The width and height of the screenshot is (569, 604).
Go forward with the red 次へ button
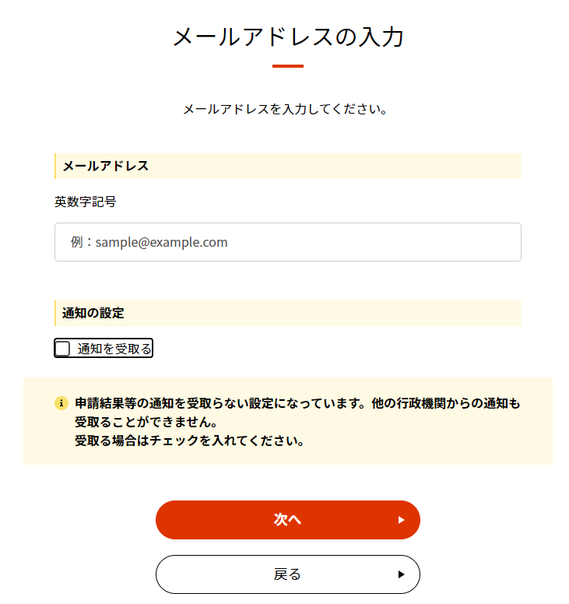tap(288, 520)
